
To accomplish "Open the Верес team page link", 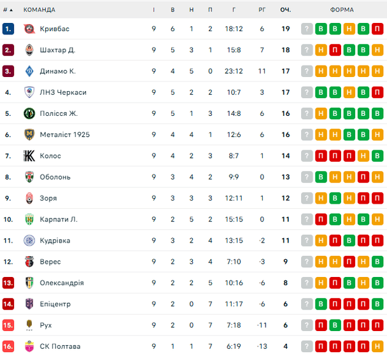I will coord(50,262).
